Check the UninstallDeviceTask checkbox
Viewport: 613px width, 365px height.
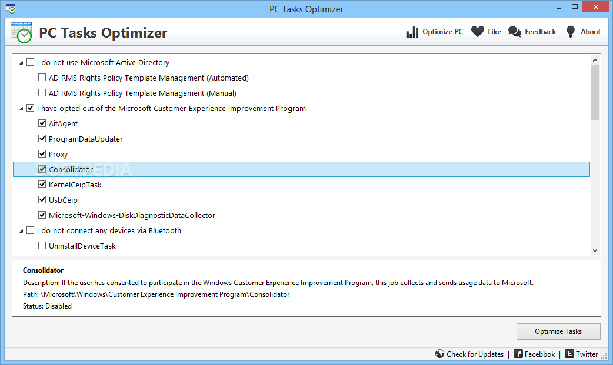coord(42,246)
